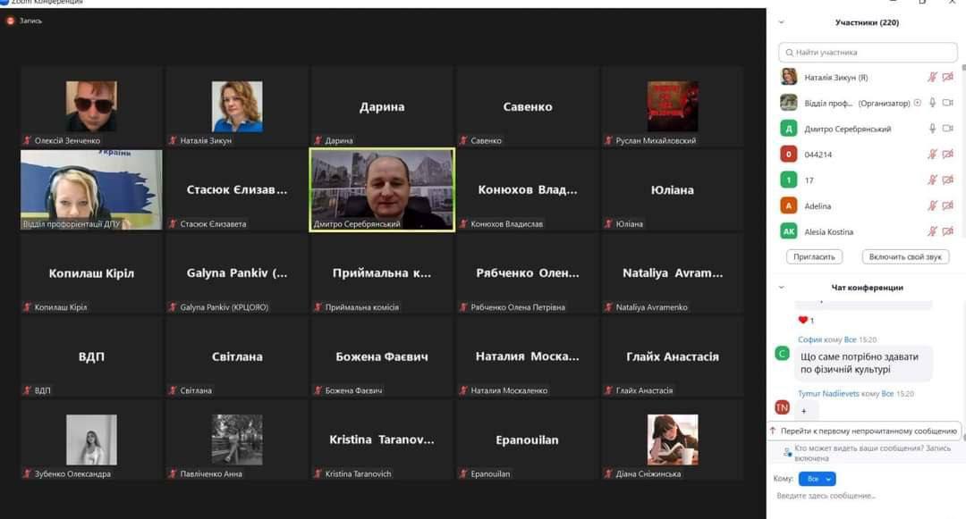Click Adelina name in participants list
This screenshot has height=519, width=966.
point(818,206)
